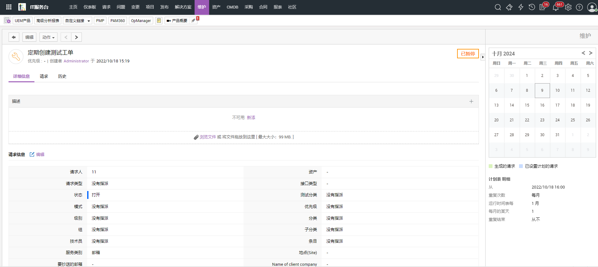The width and height of the screenshot is (598, 267).
Task: Go to next month in calendar
Action: coord(590,53)
